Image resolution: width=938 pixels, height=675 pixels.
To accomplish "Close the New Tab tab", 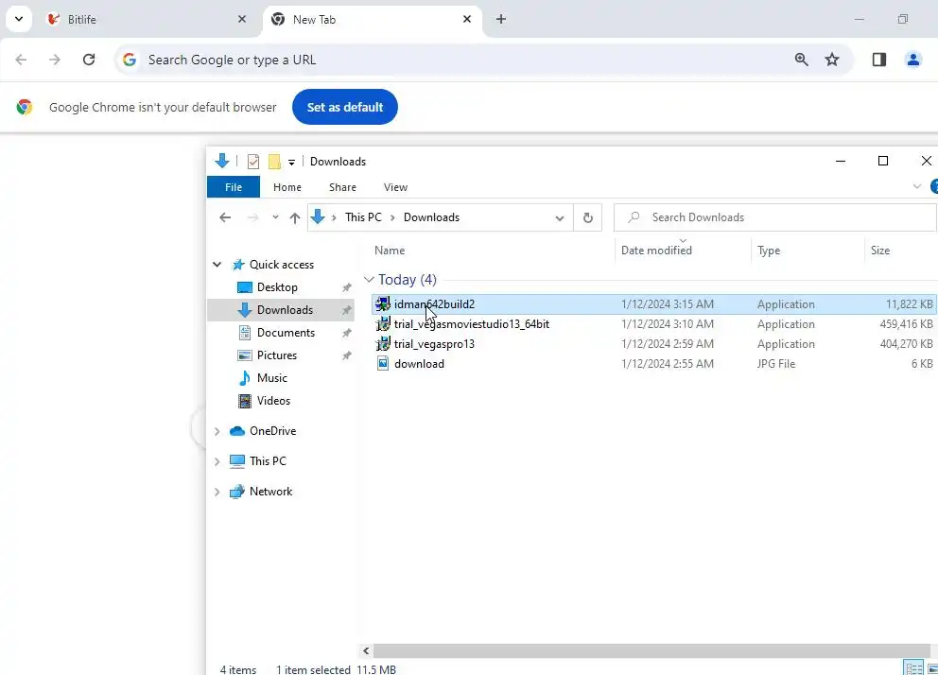I will pos(467,19).
